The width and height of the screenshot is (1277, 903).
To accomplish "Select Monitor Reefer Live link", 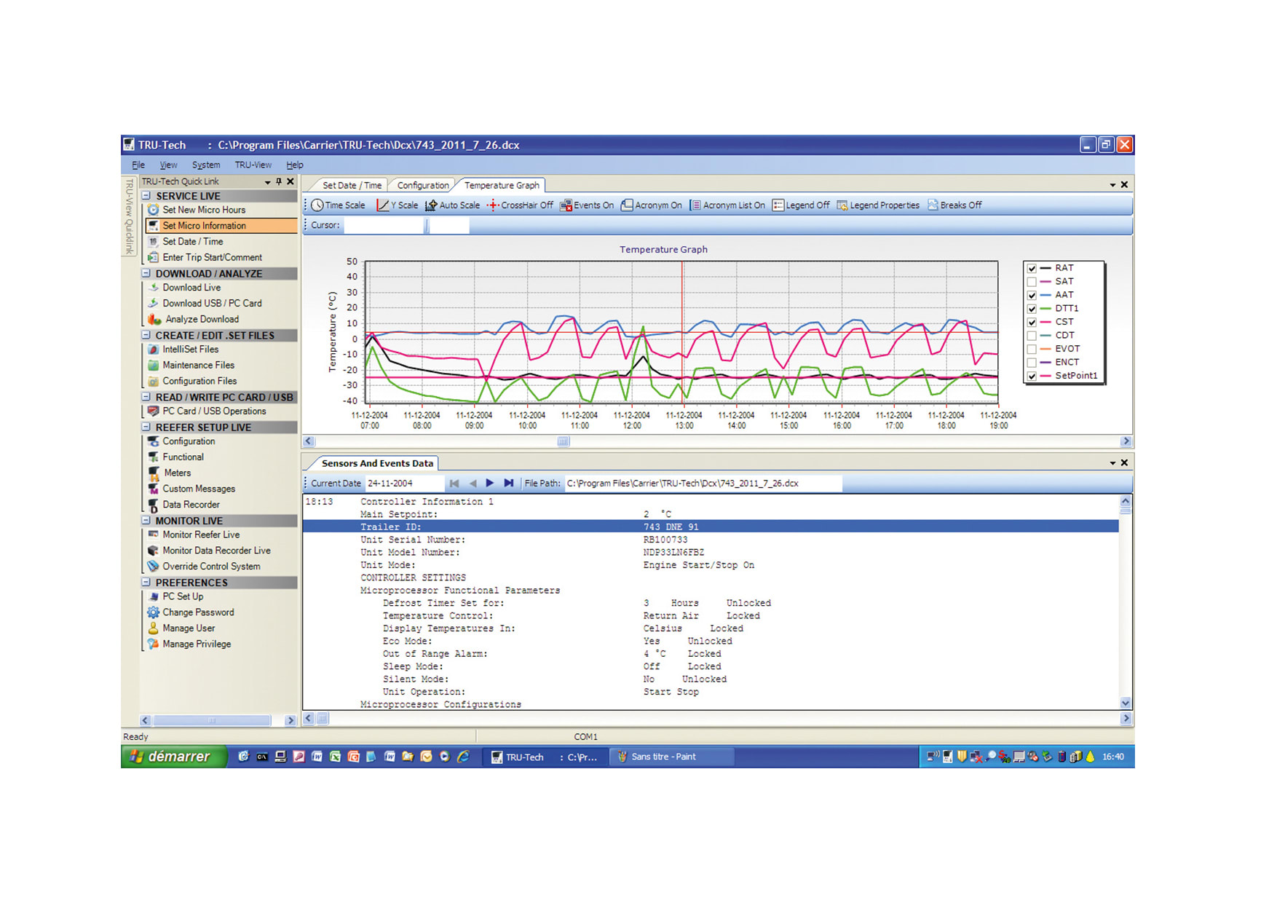I will pyautogui.click(x=201, y=535).
